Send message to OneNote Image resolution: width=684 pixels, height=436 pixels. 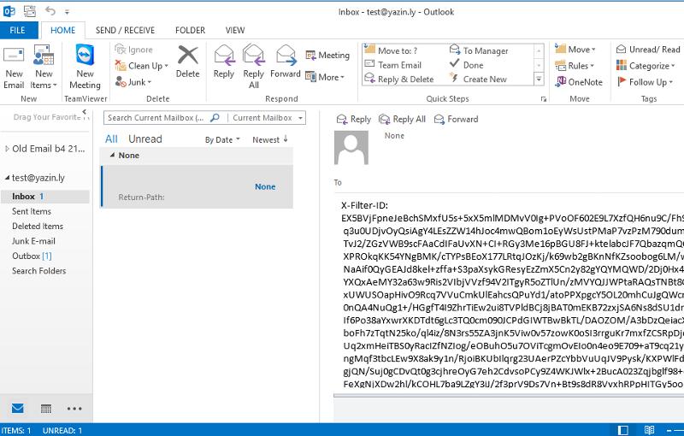(x=579, y=82)
